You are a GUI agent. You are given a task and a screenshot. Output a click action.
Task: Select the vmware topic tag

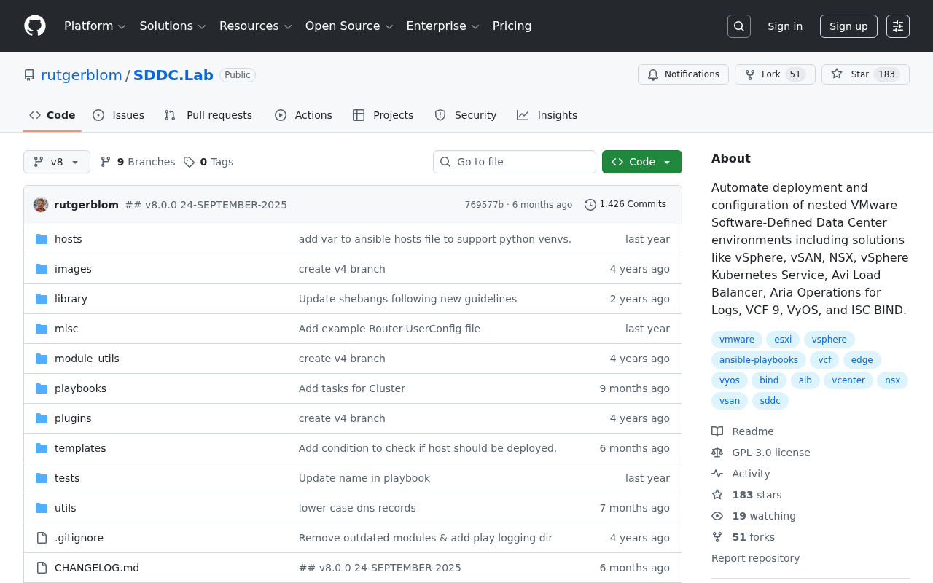click(x=736, y=339)
